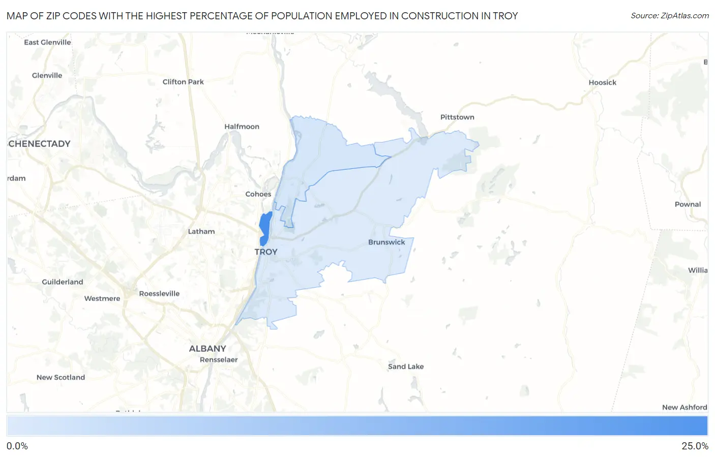Click the Clifton Park label
The height and width of the screenshot is (457, 715).
coord(183,82)
